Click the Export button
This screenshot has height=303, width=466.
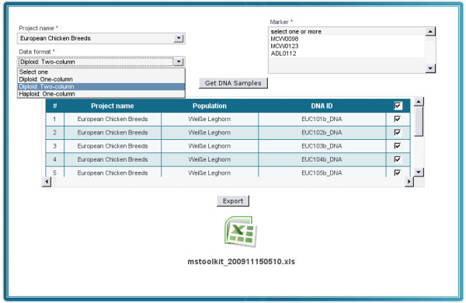point(233,201)
